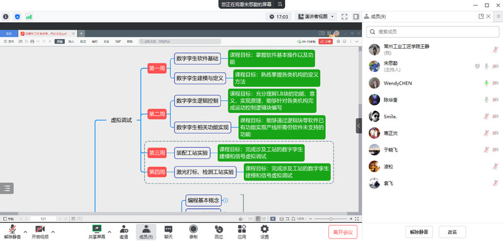Expand share screen options arrow

coord(110,232)
